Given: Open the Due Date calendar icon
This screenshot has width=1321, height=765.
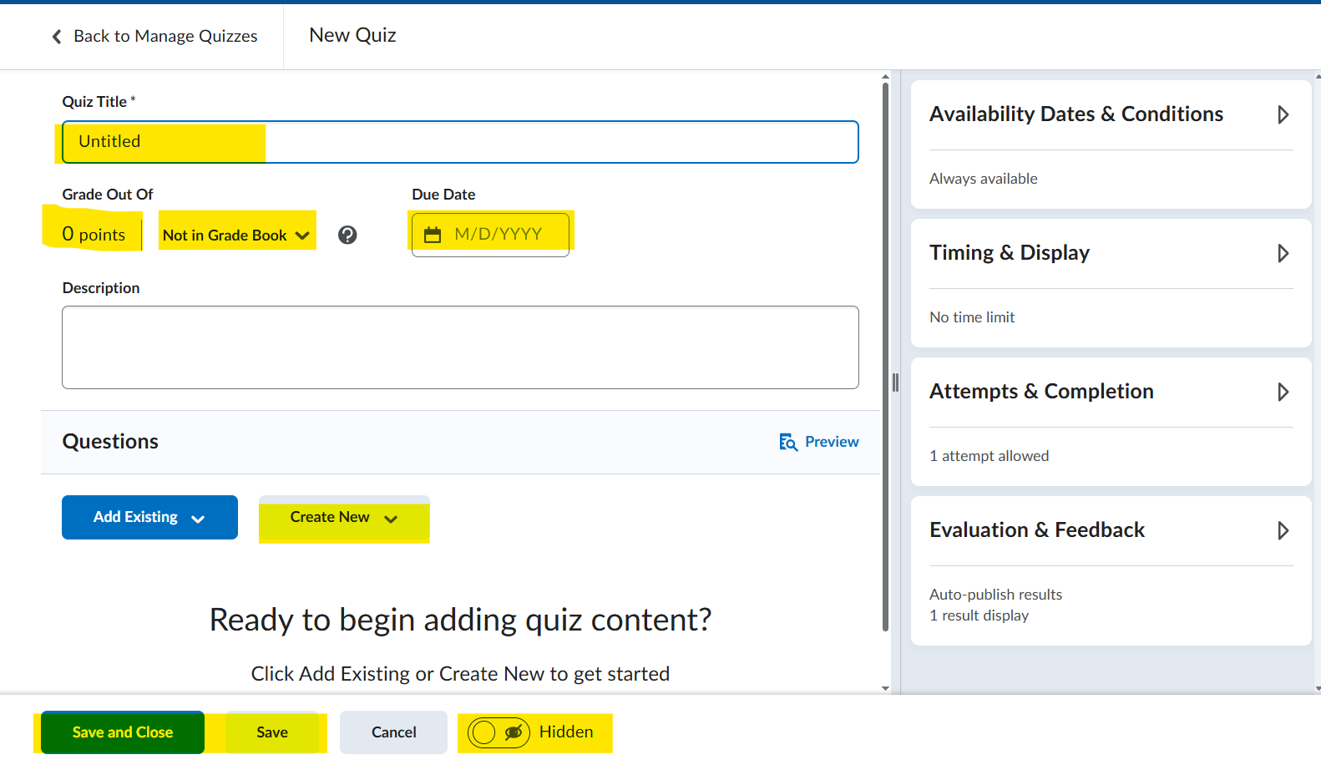Looking at the screenshot, I should [433, 235].
